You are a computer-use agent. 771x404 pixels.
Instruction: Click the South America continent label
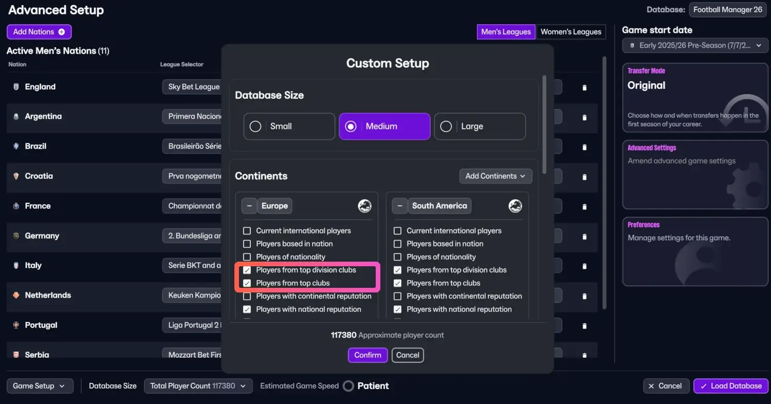439,206
